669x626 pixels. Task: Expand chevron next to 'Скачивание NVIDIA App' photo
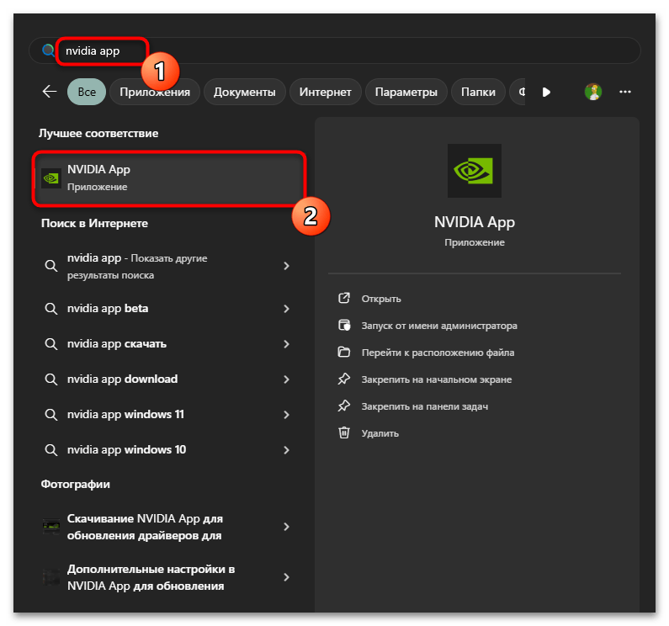coord(286,527)
